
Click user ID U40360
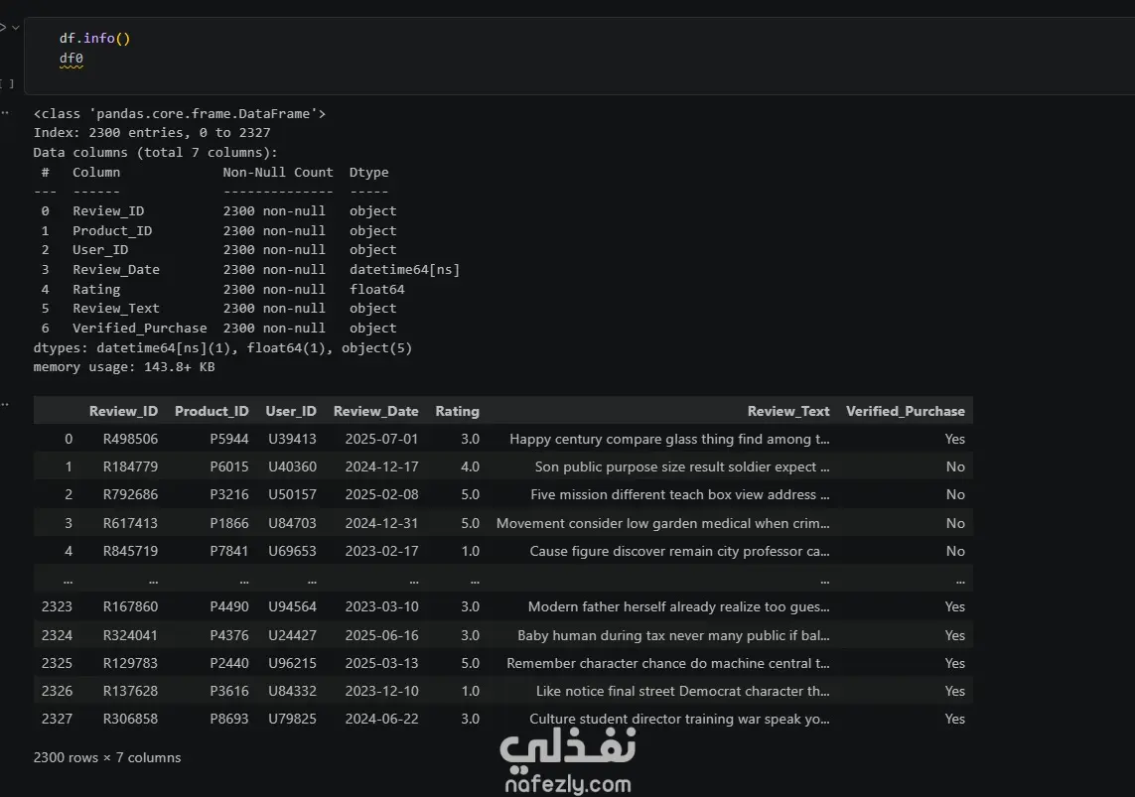click(292, 466)
